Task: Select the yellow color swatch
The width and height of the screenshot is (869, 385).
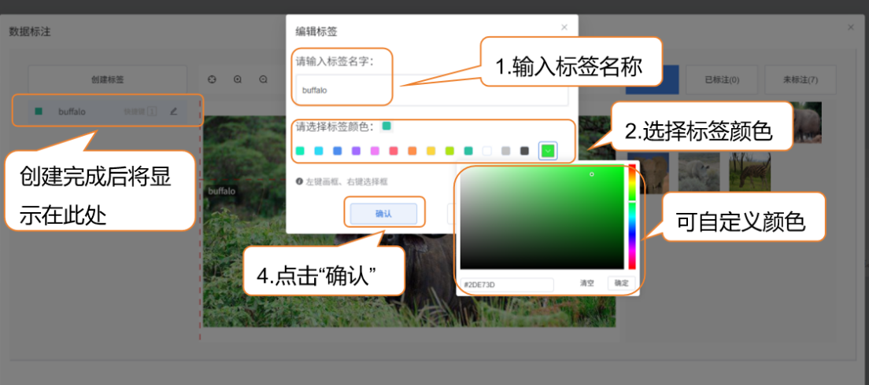Action: (431, 151)
